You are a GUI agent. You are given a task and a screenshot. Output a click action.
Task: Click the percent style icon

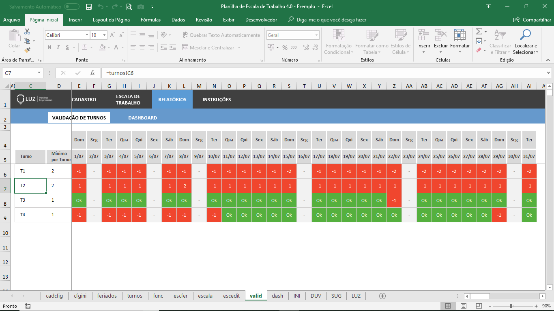285,48
